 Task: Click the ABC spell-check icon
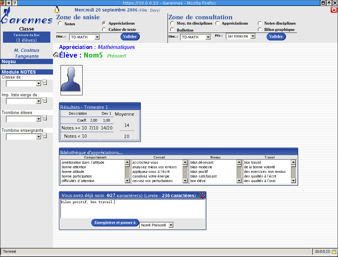tap(201, 195)
